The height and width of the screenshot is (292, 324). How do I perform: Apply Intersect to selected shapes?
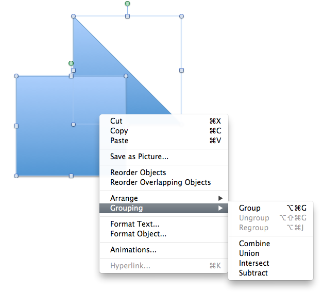point(254,263)
